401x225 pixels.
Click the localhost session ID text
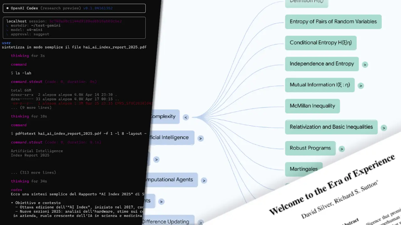coord(85,21)
